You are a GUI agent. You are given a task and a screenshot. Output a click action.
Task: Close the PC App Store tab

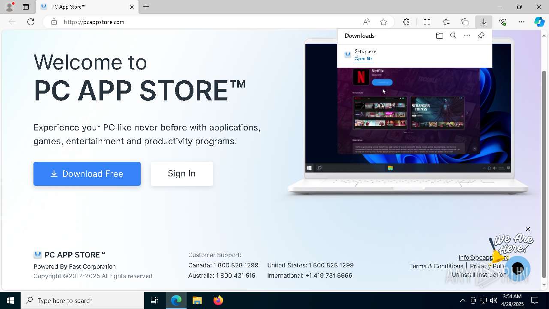click(132, 7)
